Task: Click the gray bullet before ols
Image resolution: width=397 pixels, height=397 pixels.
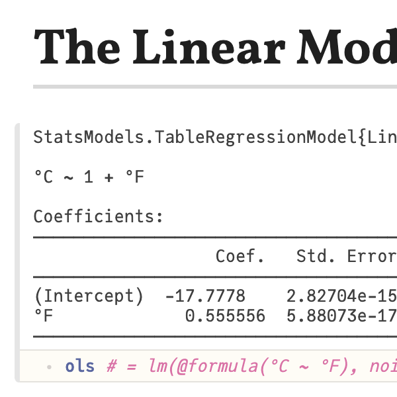Action: pyautogui.click(x=49, y=367)
